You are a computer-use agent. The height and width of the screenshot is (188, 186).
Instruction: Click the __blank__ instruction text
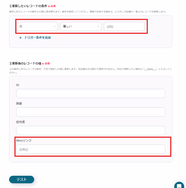150,69
